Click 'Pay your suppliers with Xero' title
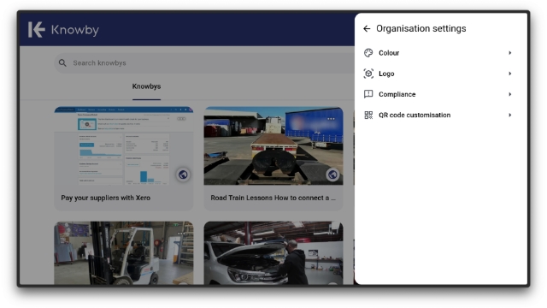Screen dimensions: 547x308 click(x=106, y=198)
